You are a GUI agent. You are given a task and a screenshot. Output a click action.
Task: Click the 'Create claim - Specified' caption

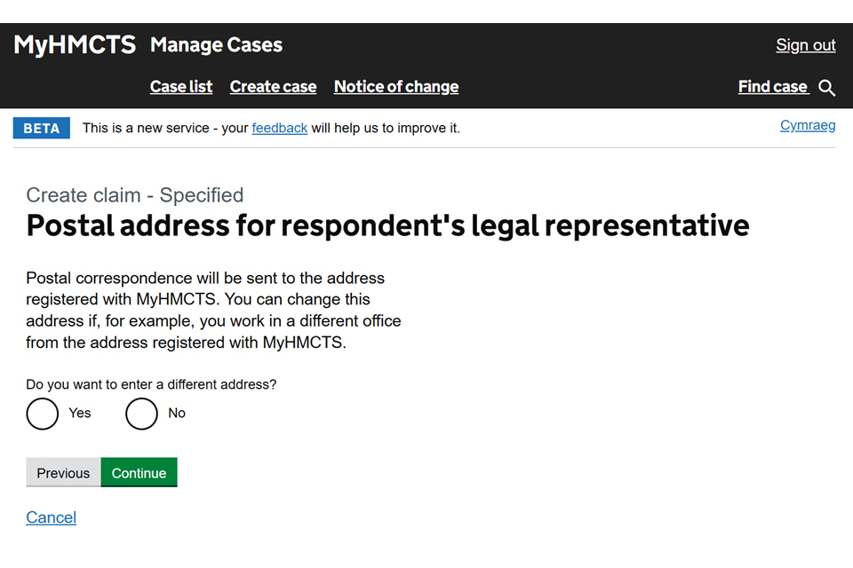tap(135, 195)
